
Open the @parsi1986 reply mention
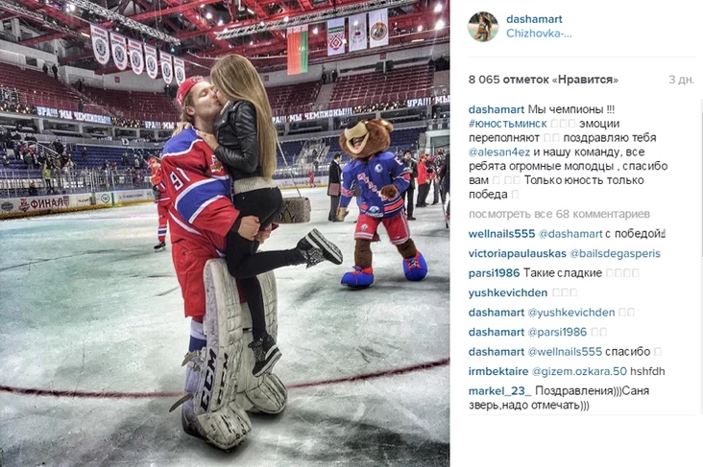(x=557, y=332)
